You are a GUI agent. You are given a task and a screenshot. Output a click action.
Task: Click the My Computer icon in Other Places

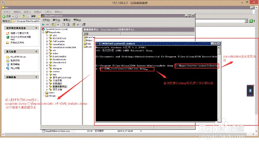point(8,64)
